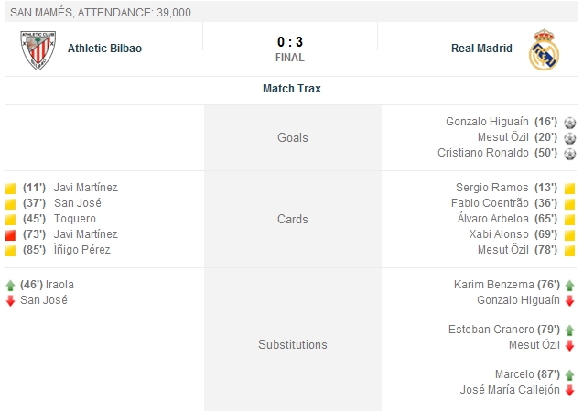Click the 0 : 3 final score
This screenshot has height=411, width=583.
coord(290,42)
